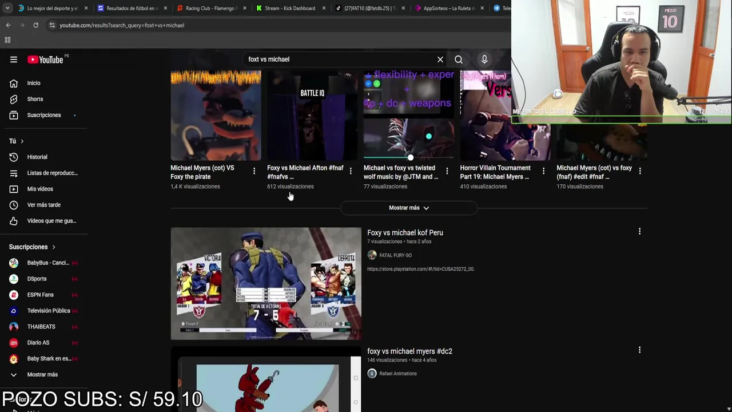The image size is (732, 412).
Task: Open options for twisted wolf music short
Action: click(x=447, y=171)
